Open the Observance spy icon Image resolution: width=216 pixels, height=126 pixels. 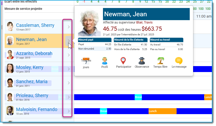[x=142, y=61]
